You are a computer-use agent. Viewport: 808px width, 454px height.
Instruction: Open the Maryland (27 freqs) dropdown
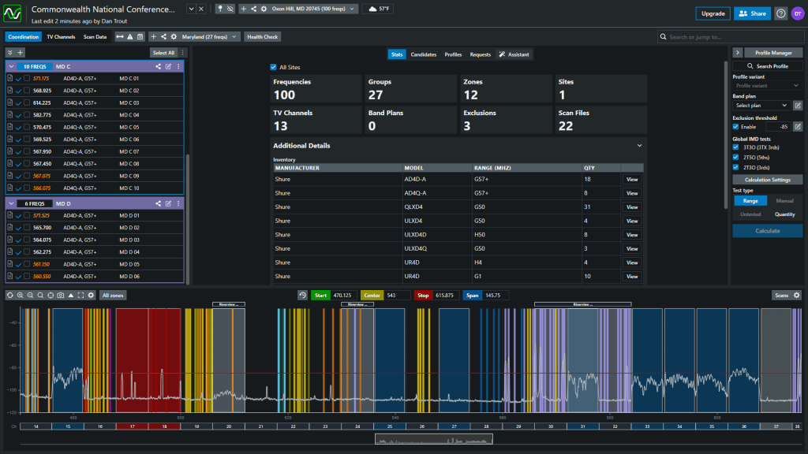click(x=204, y=36)
